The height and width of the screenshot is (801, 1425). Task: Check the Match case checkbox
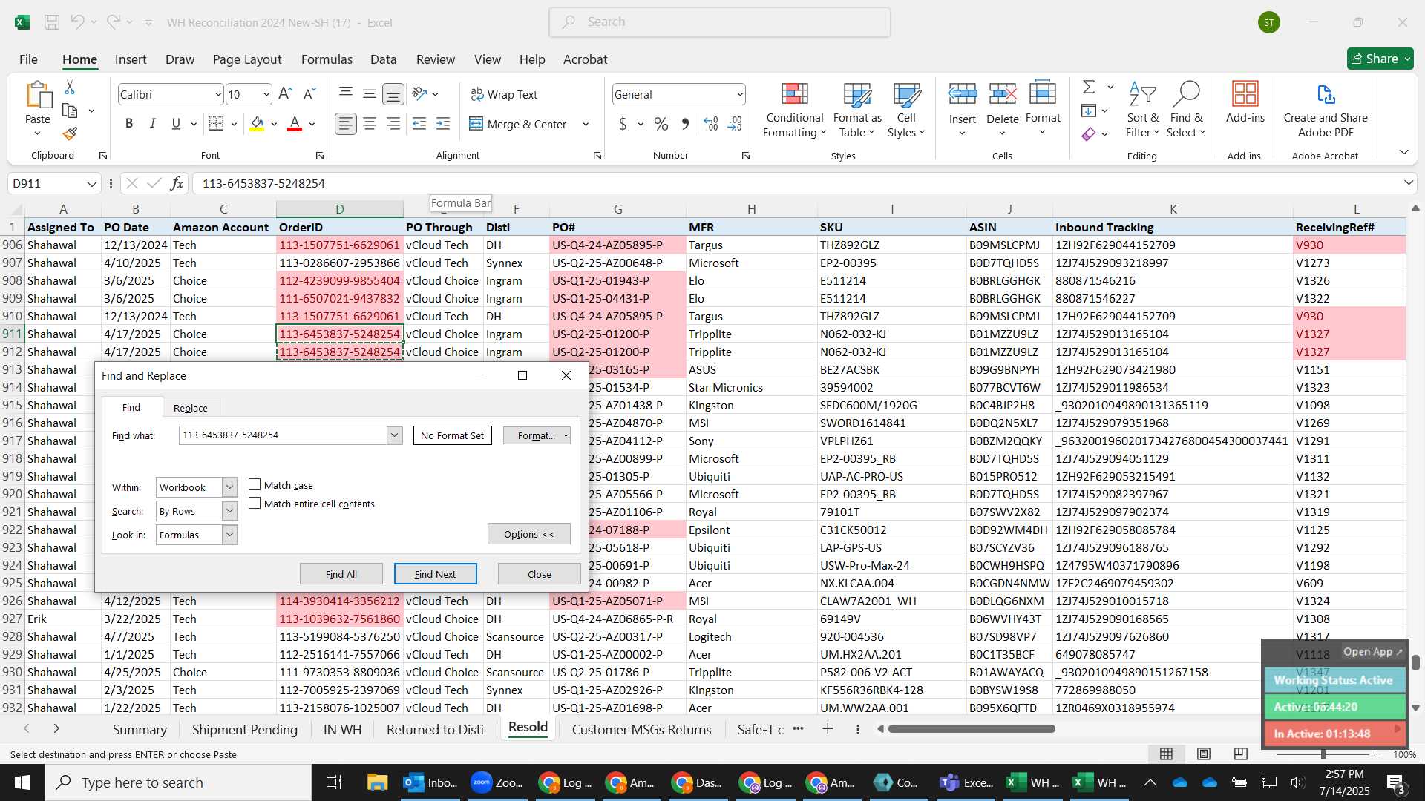tap(255, 484)
